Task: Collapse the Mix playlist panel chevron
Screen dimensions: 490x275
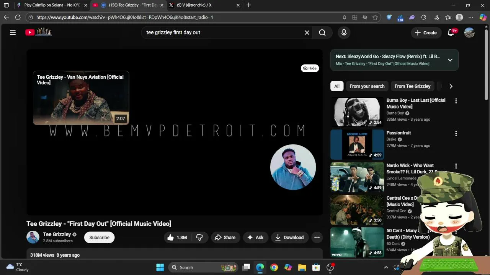Action: tap(450, 60)
